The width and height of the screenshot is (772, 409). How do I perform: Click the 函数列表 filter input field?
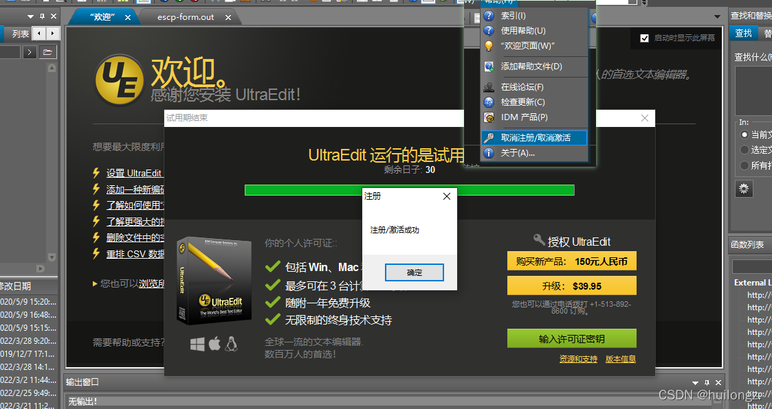click(x=752, y=266)
